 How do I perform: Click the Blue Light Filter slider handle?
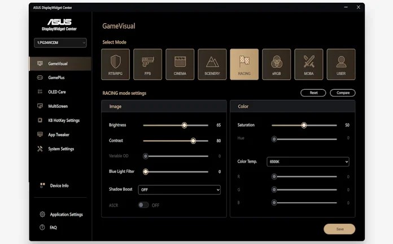pos(145,172)
